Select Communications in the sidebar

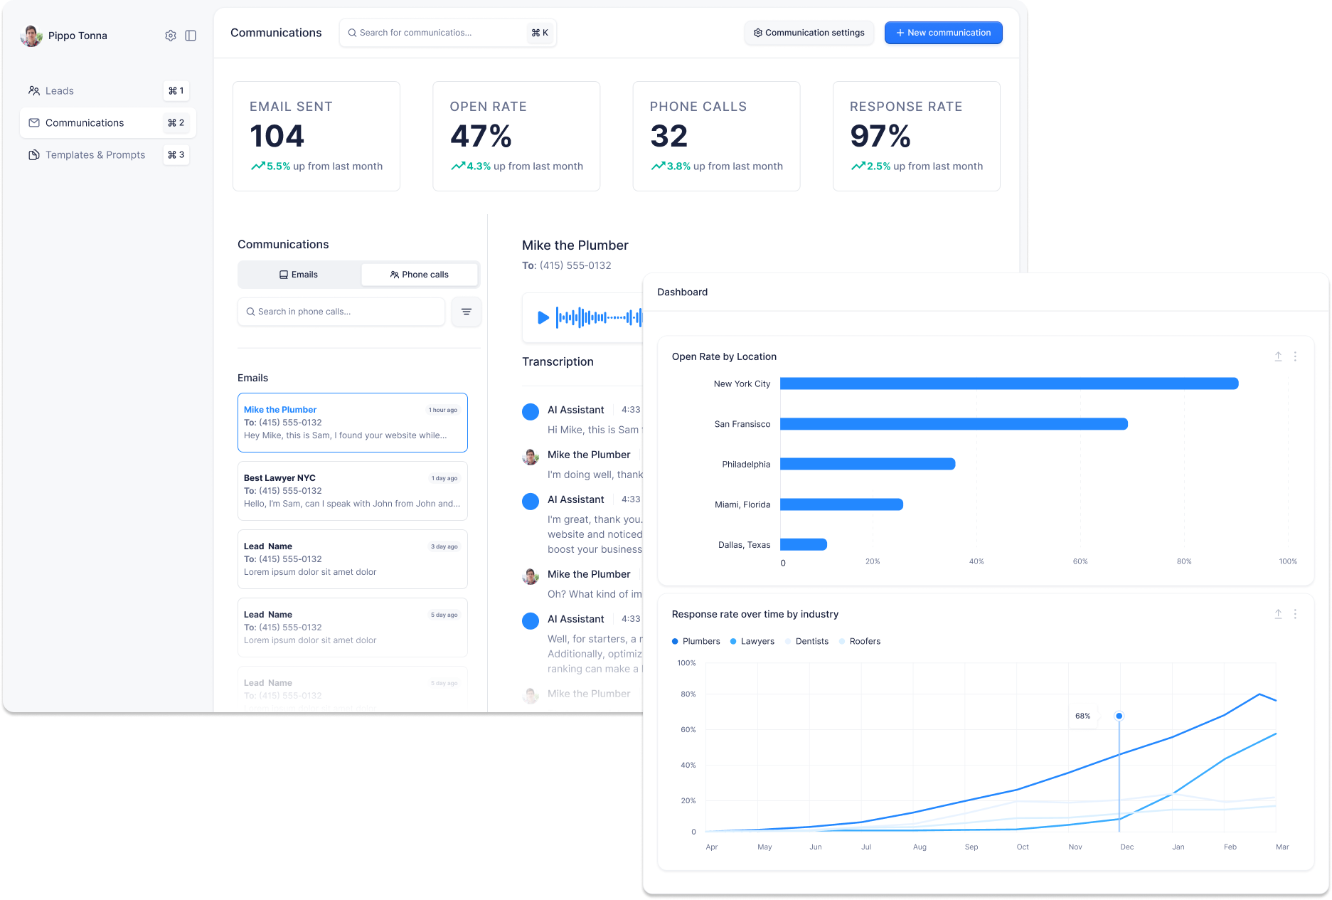pyautogui.click(x=108, y=123)
